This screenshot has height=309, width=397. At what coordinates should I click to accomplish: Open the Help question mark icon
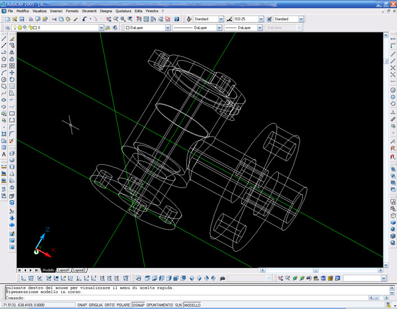(x=176, y=19)
